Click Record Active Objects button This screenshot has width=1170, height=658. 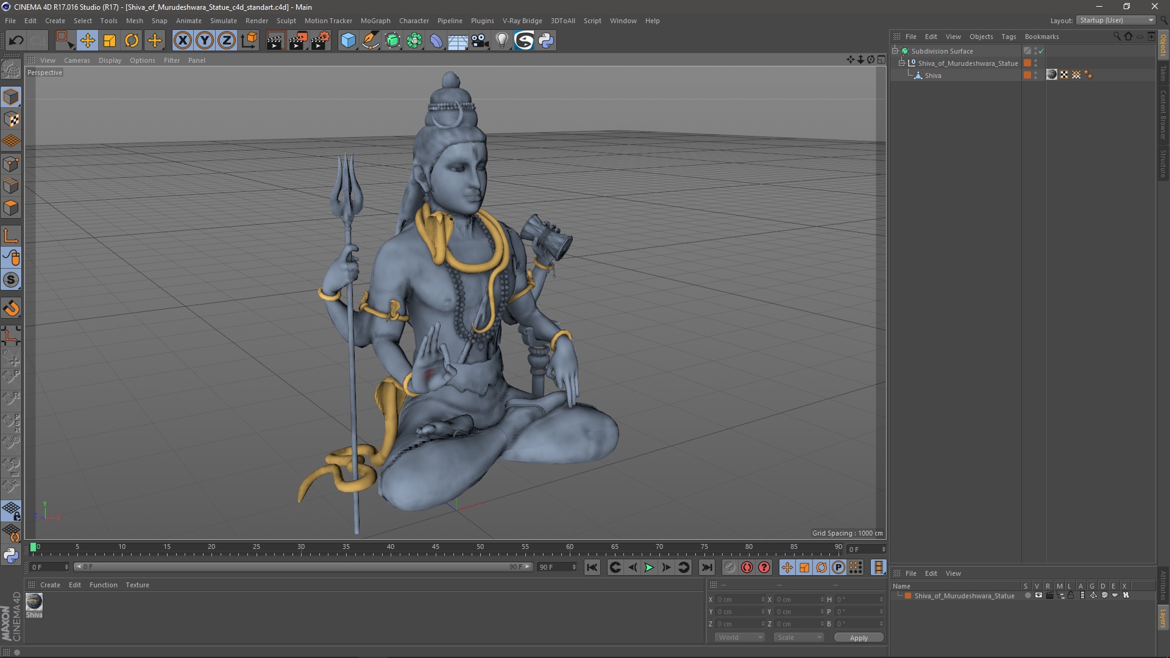pos(729,567)
